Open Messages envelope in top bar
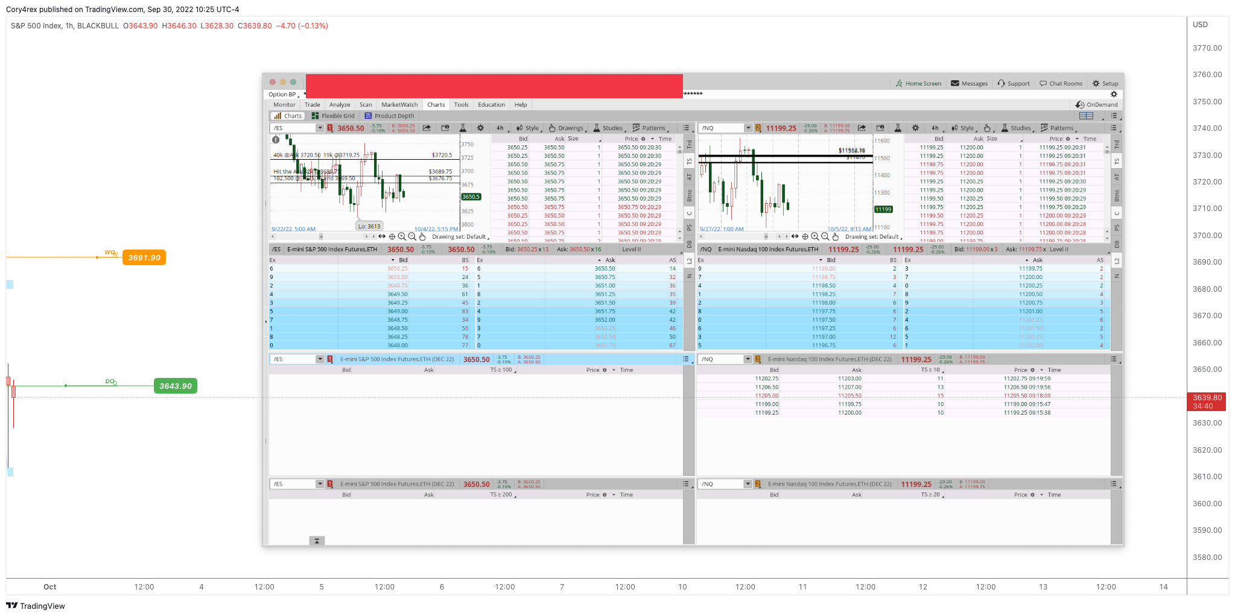This screenshot has width=1235, height=616. [969, 83]
